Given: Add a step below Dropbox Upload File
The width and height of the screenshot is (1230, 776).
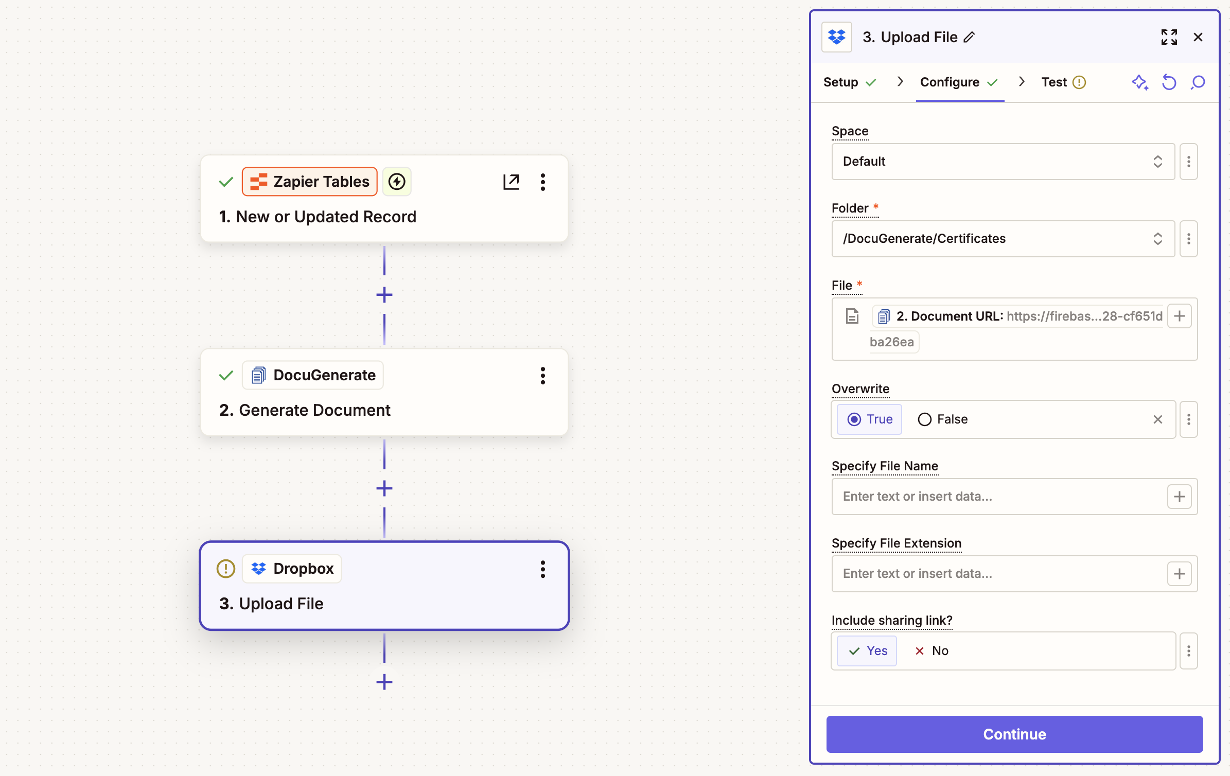Looking at the screenshot, I should coord(384,682).
